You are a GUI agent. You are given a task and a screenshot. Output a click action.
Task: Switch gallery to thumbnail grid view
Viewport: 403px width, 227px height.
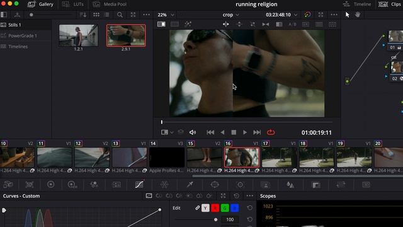click(x=96, y=15)
